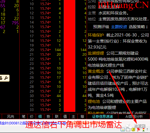150x133 pixels.
Task: Click price 15.74 in row 21
Action: [x=45, y=55]
